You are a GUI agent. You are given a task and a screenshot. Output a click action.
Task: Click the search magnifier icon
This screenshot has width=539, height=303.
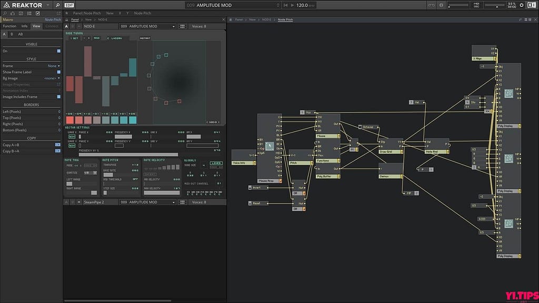coord(57,5)
